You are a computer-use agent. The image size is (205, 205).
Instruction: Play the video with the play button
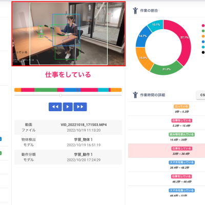68,107
